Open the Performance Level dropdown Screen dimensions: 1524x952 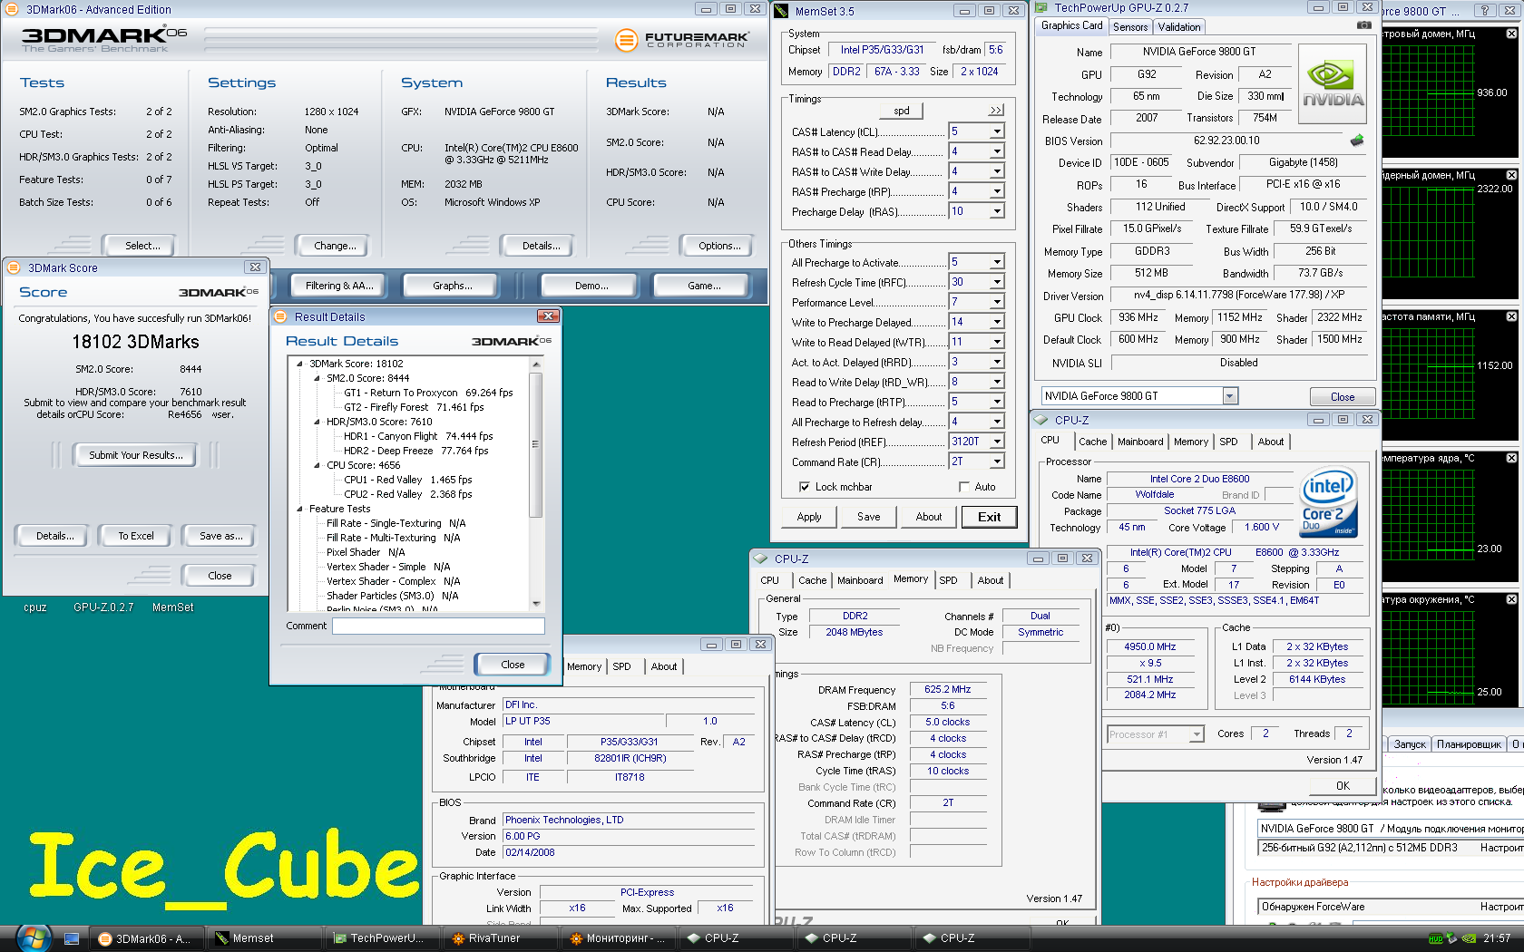(x=997, y=302)
